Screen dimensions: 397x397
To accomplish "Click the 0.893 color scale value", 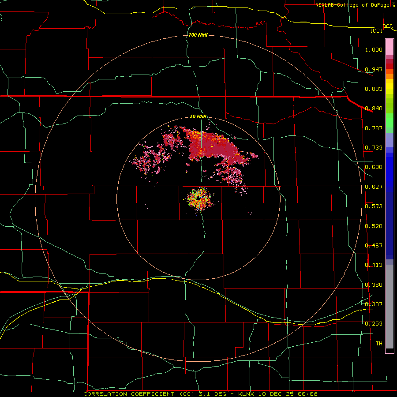I will pos(374,89).
